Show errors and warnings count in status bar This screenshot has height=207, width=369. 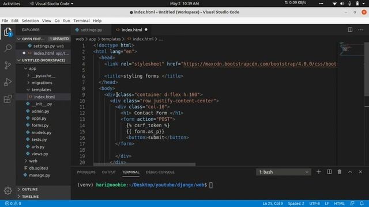click(x=13, y=204)
